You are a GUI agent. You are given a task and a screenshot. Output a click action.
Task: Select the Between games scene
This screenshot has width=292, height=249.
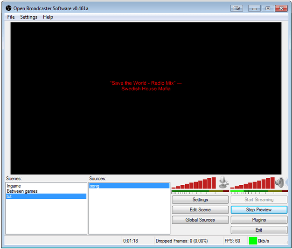coord(46,191)
